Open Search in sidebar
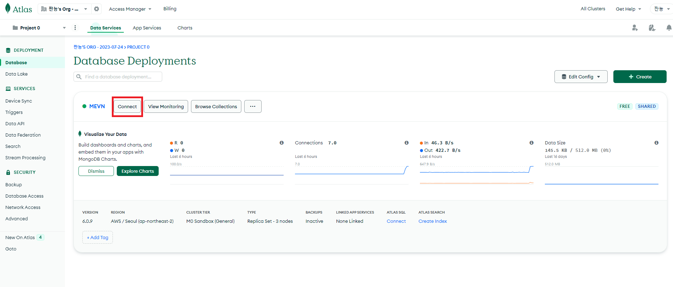 (13, 146)
